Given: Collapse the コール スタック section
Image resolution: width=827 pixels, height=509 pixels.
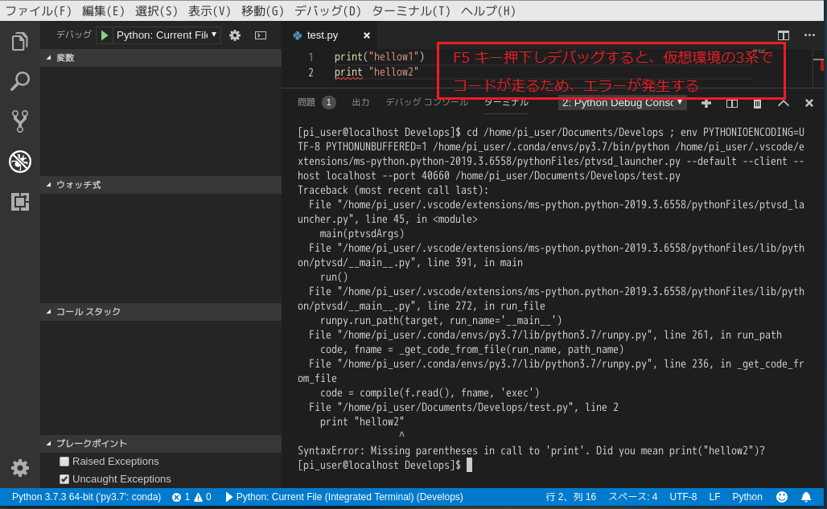Looking at the screenshot, I should click(161, 312).
